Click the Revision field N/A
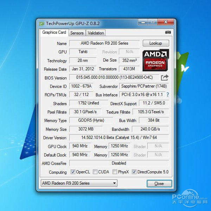 coord(129,52)
